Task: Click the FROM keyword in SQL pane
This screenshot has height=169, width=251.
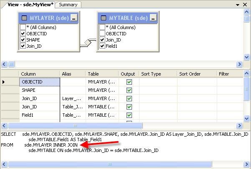Action: pyautogui.click(x=7, y=145)
